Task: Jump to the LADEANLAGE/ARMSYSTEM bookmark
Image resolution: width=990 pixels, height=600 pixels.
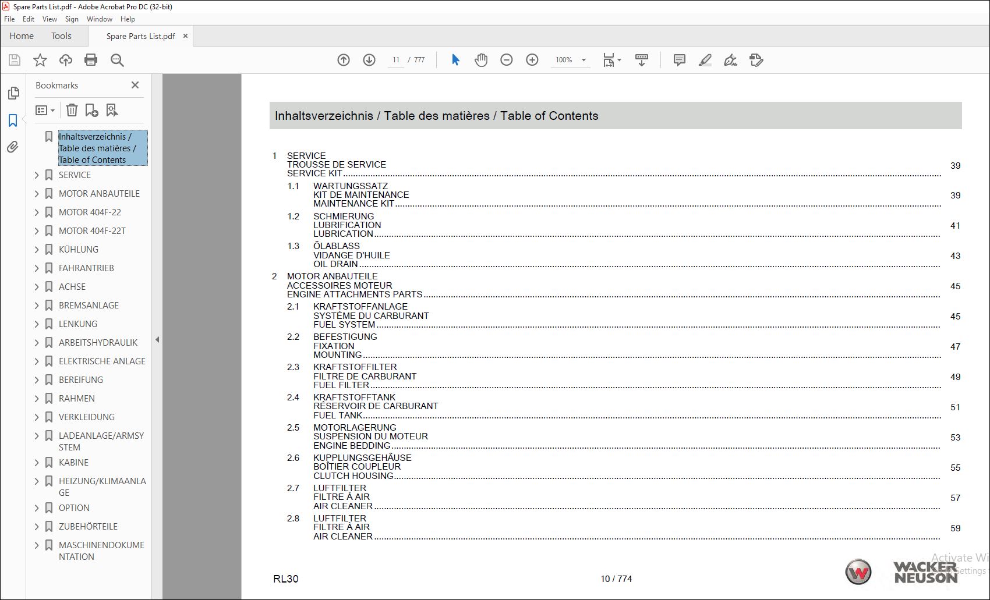Action: [101, 442]
